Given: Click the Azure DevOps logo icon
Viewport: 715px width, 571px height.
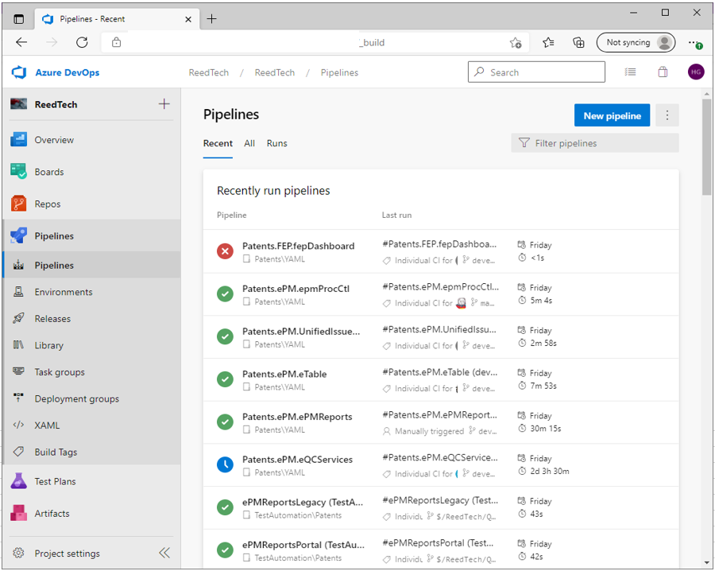Looking at the screenshot, I should coord(19,72).
